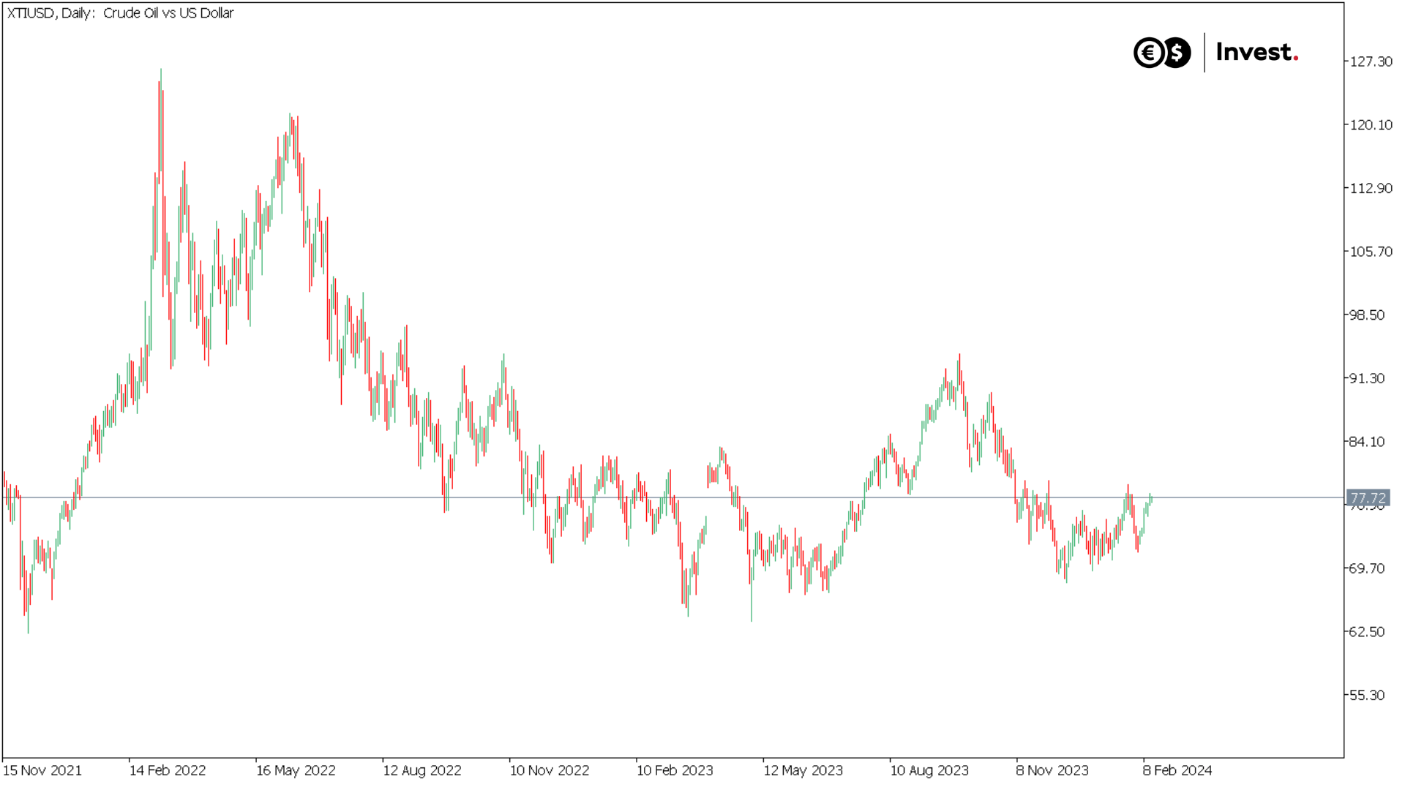Click the 15 Nov 2021 date label
The height and width of the screenshot is (790, 1405).
42,770
